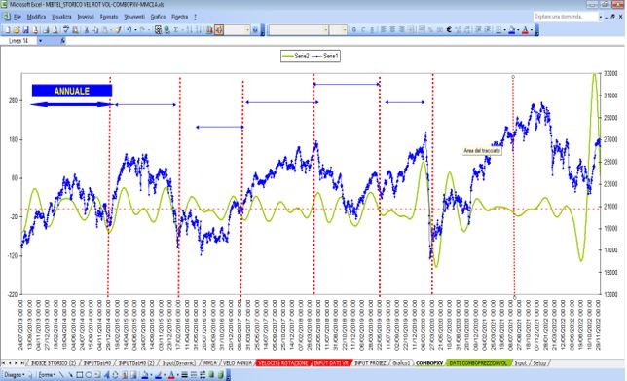The image size is (627, 381).
Task: Open the Grafico menu
Action: click(158, 17)
